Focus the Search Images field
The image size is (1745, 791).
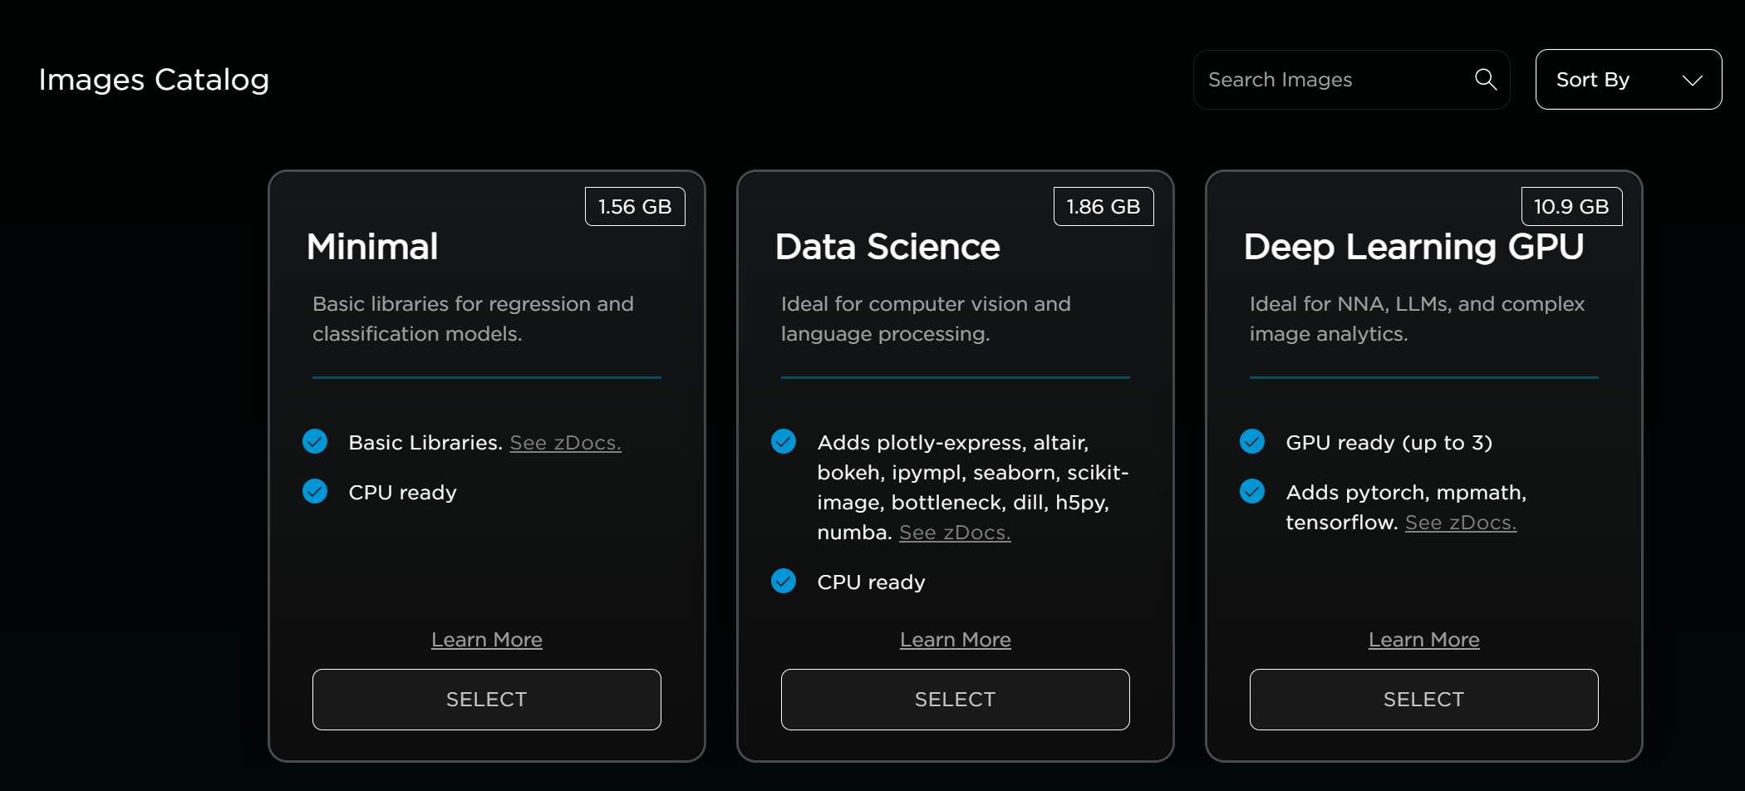1351,80
